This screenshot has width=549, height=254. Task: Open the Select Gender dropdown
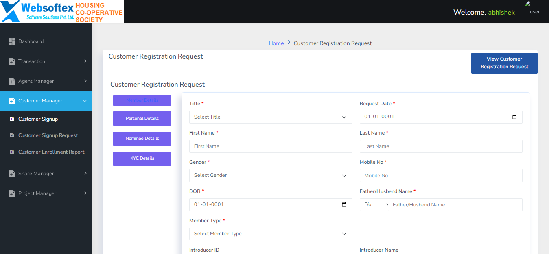tap(271, 176)
